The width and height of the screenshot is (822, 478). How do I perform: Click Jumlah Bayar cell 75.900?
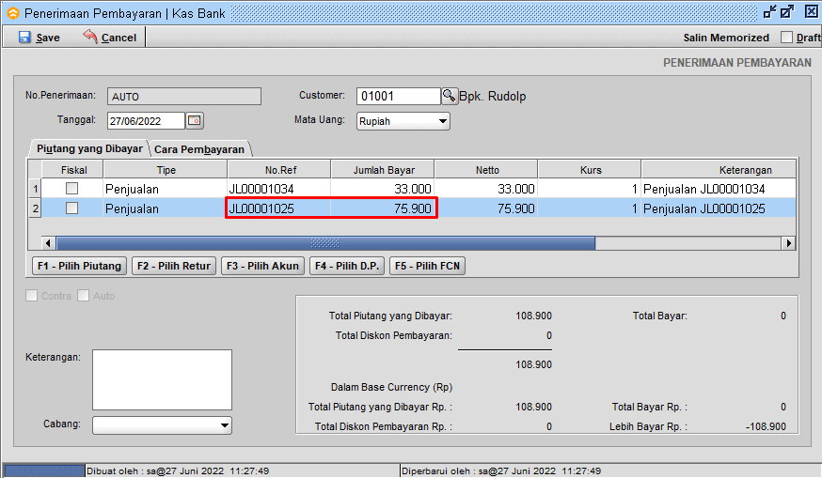click(x=383, y=208)
